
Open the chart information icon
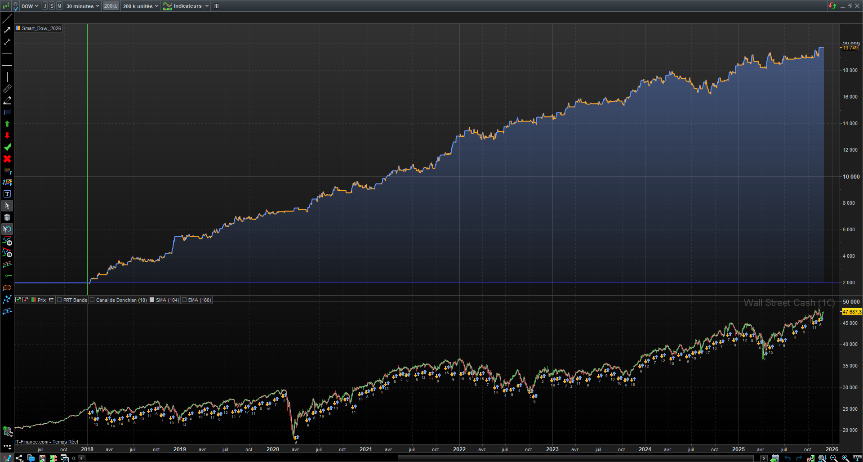point(217,6)
